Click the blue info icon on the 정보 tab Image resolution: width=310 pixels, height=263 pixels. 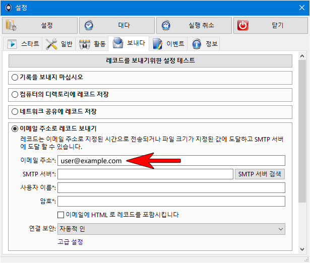pos(197,44)
